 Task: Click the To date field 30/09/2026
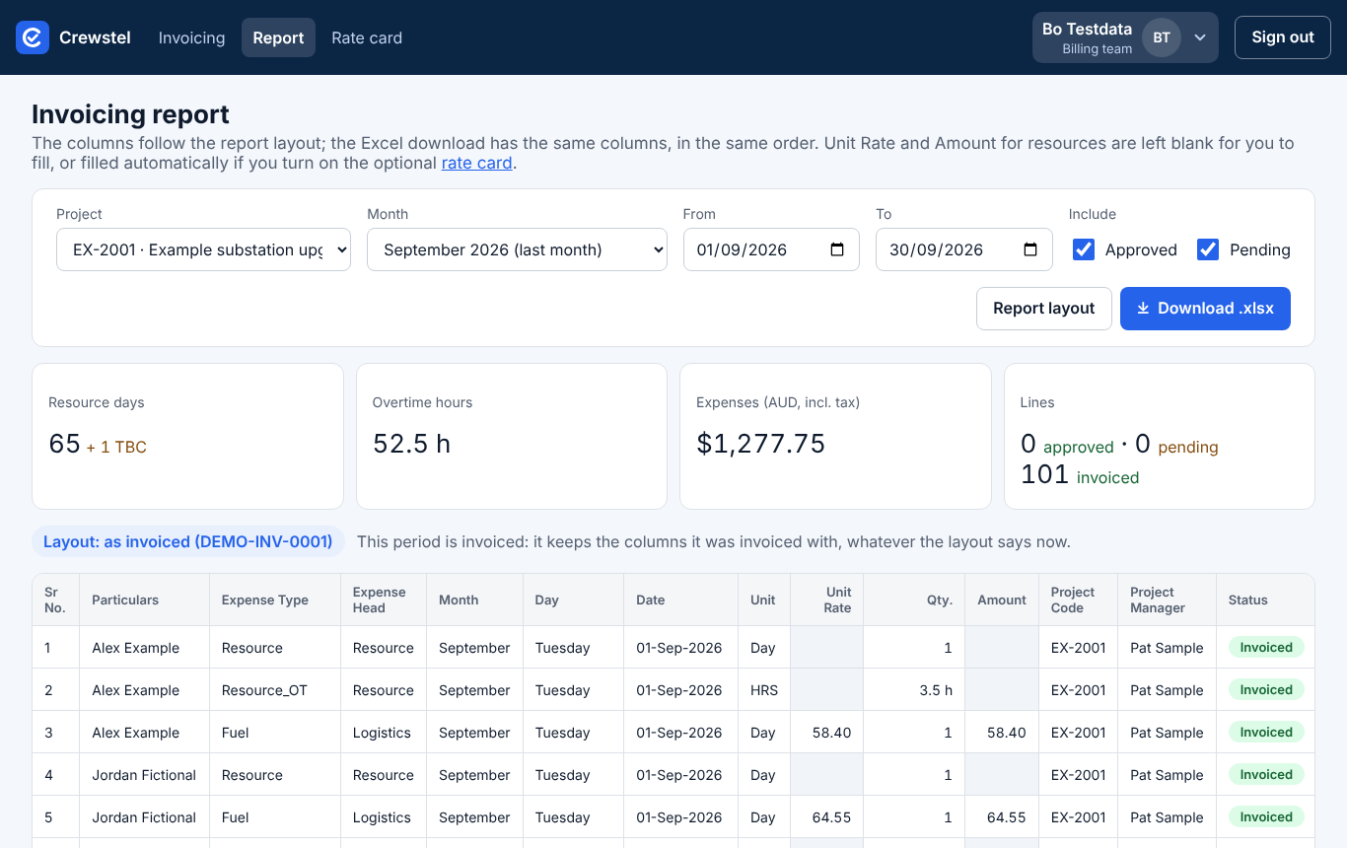(x=963, y=249)
